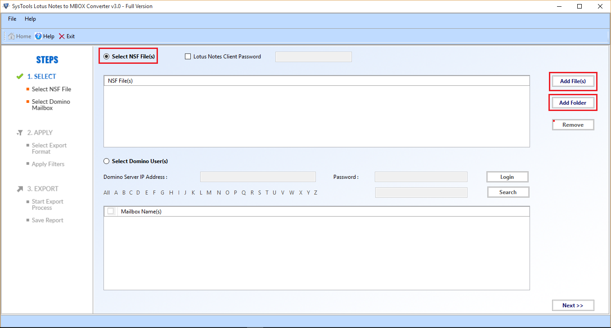This screenshot has height=328, width=611.
Task: Filter mailboxes by letter A
Action: point(116,193)
